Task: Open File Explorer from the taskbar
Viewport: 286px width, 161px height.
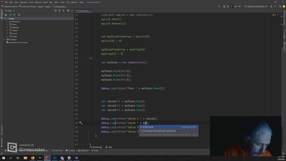Action: coord(25,158)
